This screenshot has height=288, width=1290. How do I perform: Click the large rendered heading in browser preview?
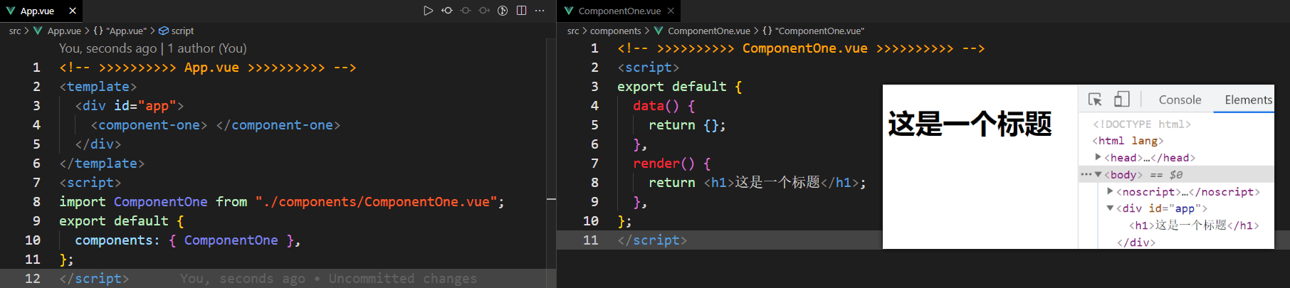point(970,124)
